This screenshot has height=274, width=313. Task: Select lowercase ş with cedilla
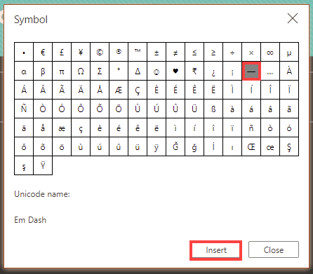[x=24, y=165]
